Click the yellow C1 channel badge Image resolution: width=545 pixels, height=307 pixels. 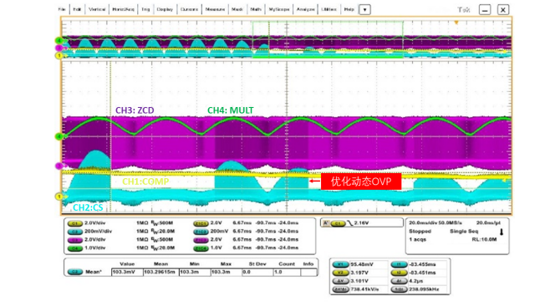pyautogui.click(x=74, y=223)
